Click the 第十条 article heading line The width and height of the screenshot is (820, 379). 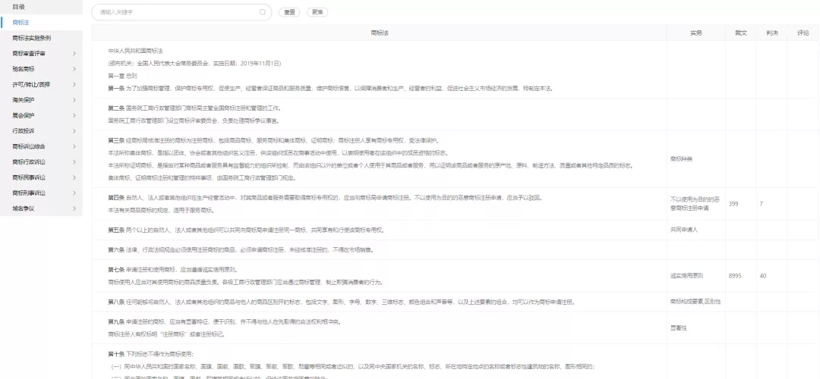(x=150, y=354)
